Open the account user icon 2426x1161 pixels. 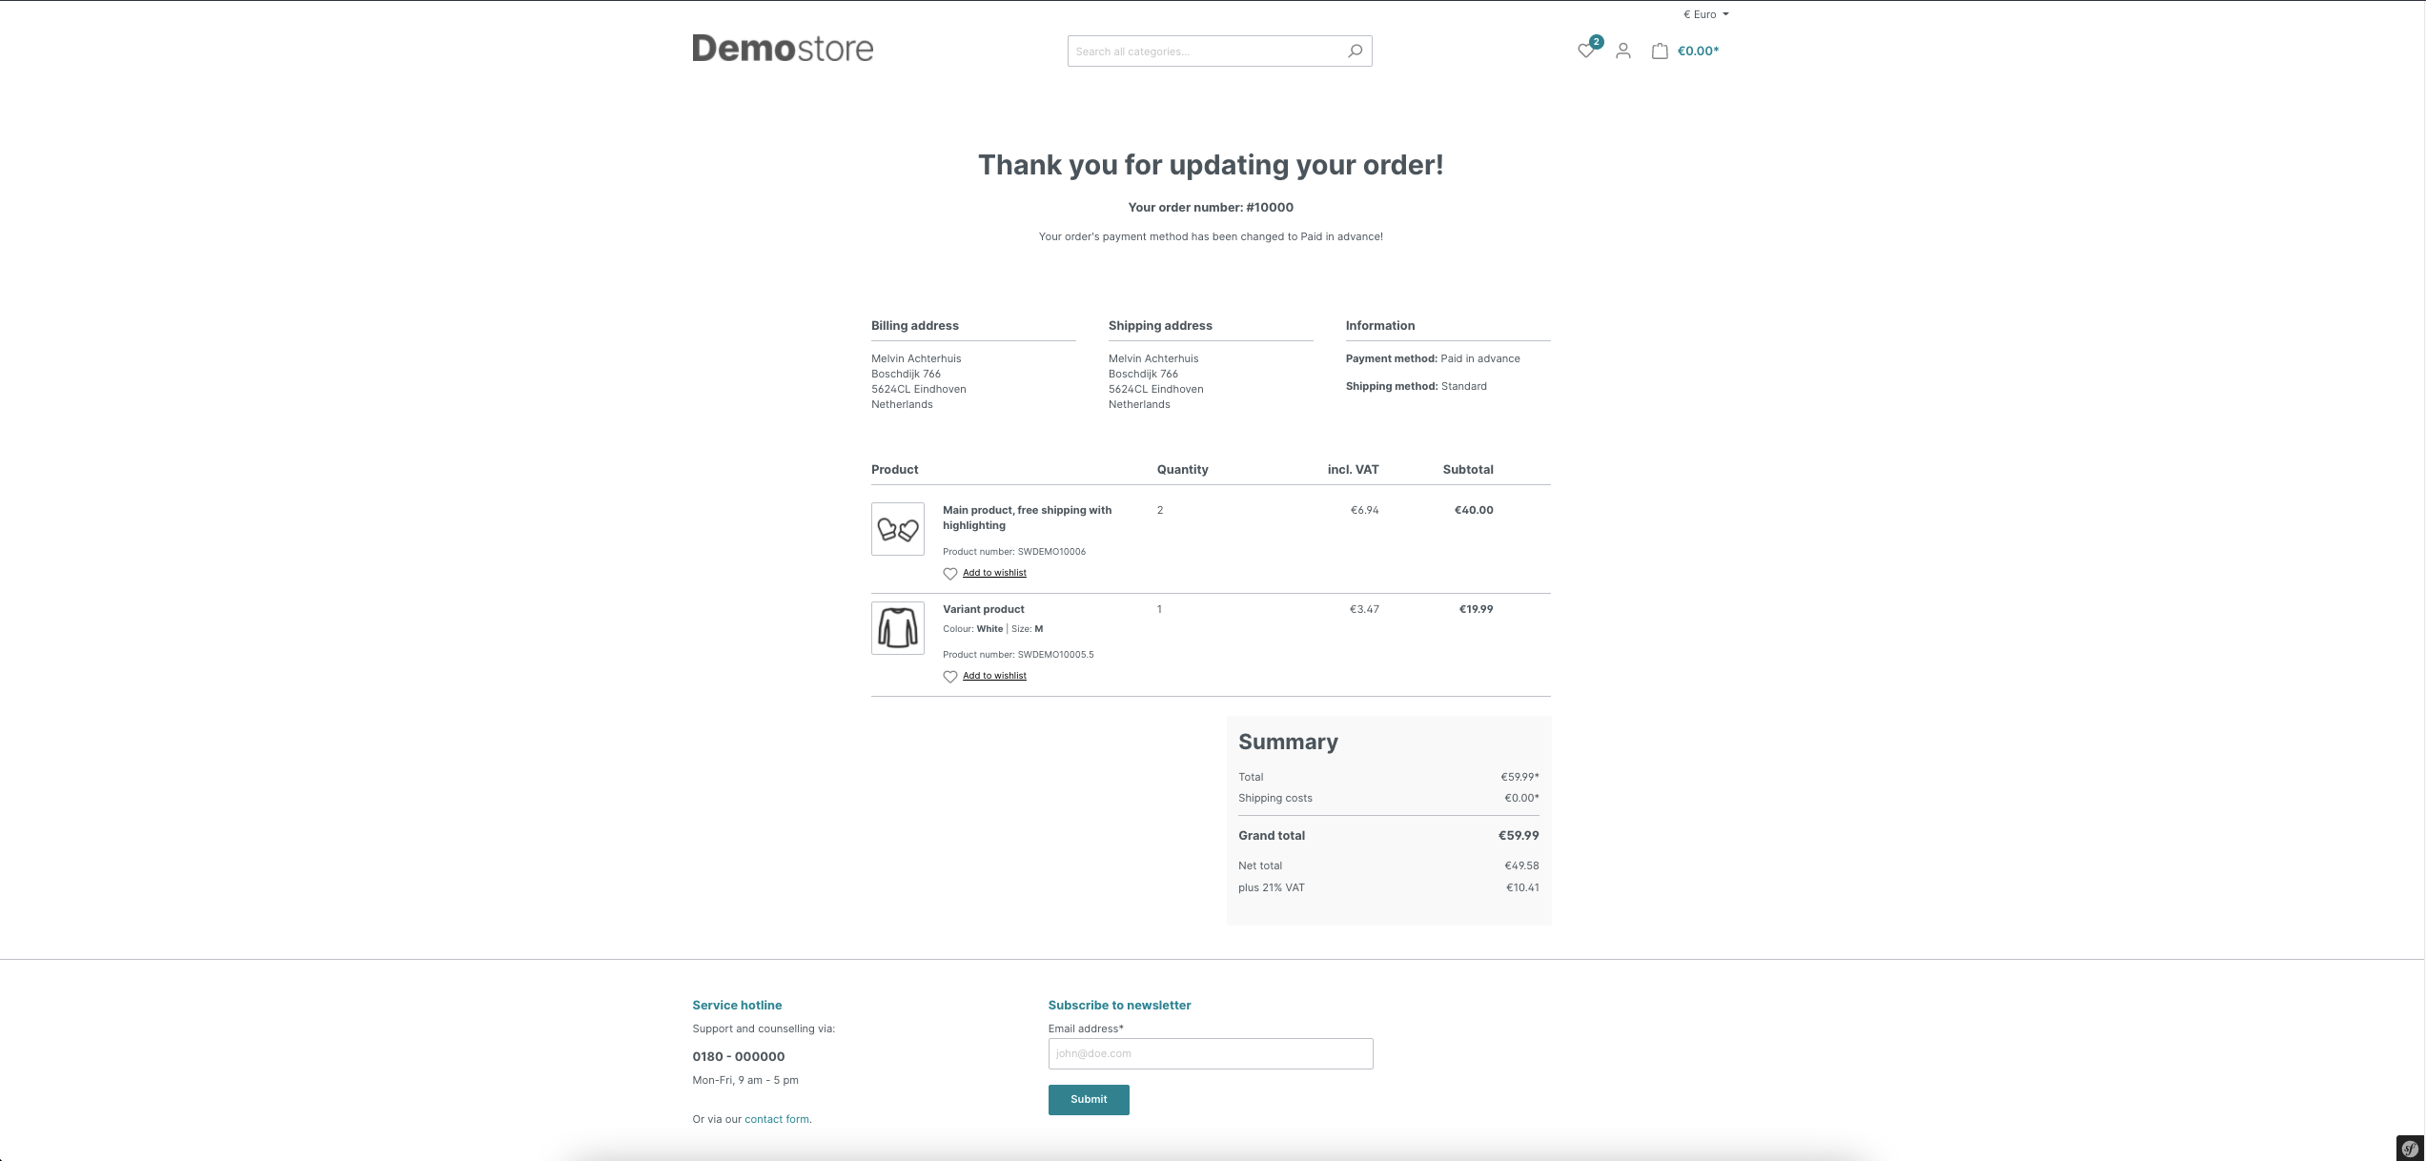point(1623,51)
